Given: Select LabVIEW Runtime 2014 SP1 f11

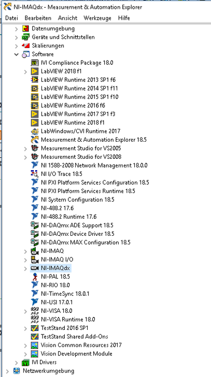Looking at the screenshot, I should tap(79, 88).
